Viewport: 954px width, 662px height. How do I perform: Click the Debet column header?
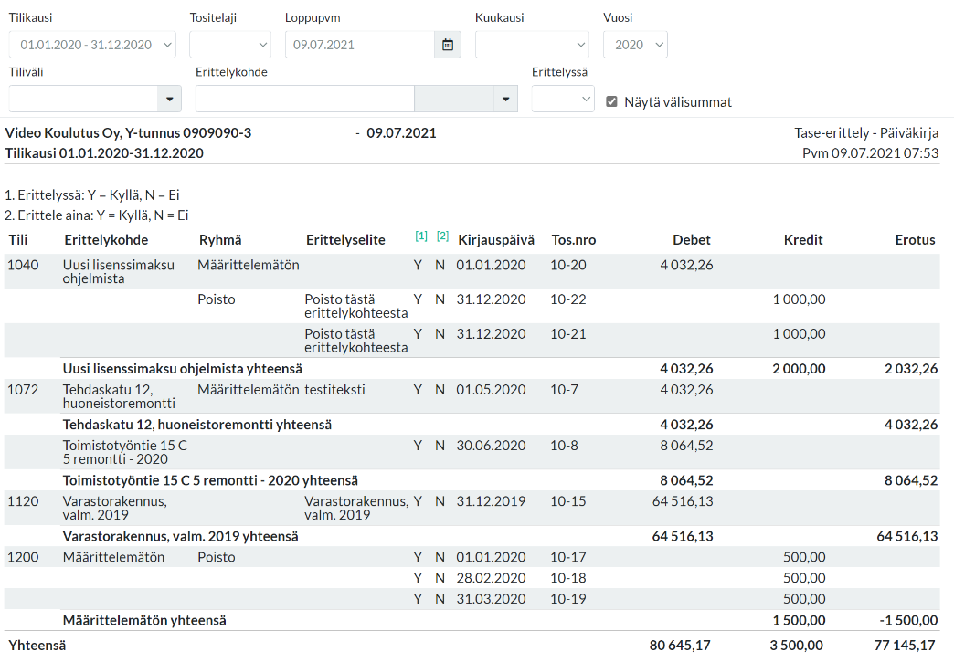[x=691, y=240]
